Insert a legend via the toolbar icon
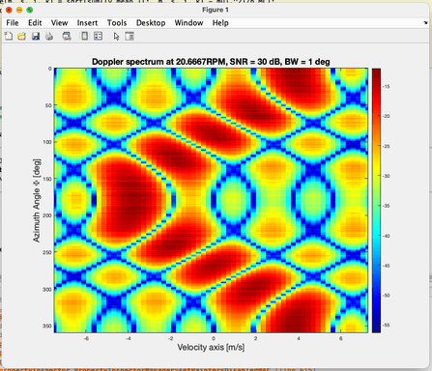Viewport: 432px width, 371px height. point(98,36)
